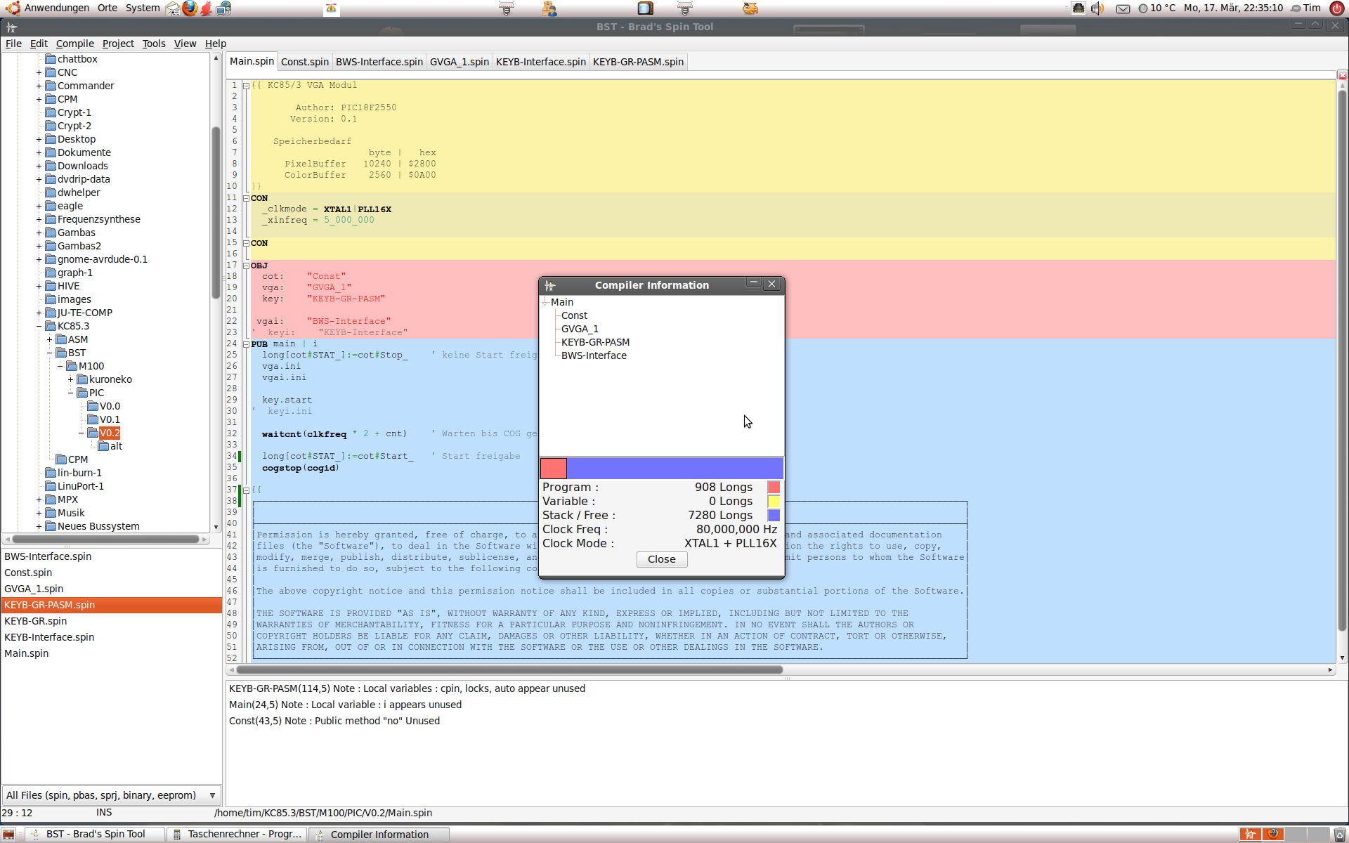Fold the OBJ code block at line 17

point(246,266)
